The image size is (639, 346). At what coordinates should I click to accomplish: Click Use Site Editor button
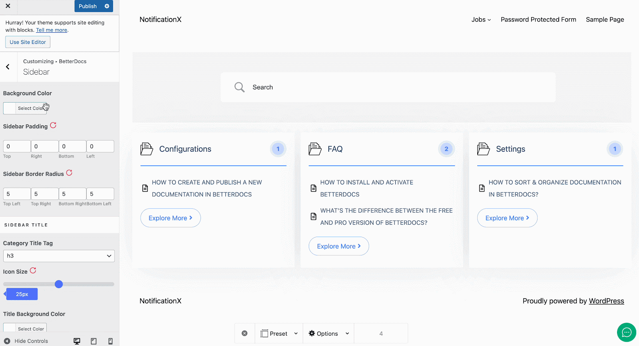tap(28, 42)
